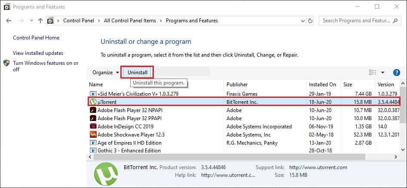Screen dimensions: 407x188
Task: Click the Adobe Shockwave Player icon
Action: pos(93,135)
